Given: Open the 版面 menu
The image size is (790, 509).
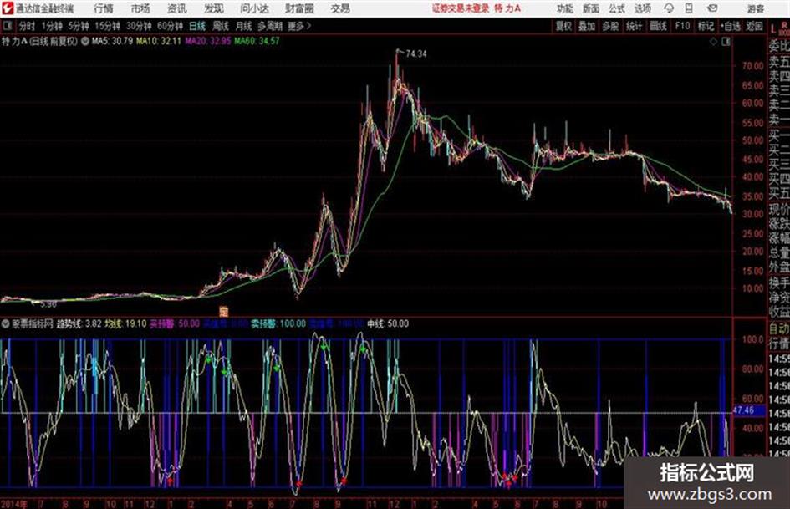Looking at the screenshot, I should (x=590, y=8).
